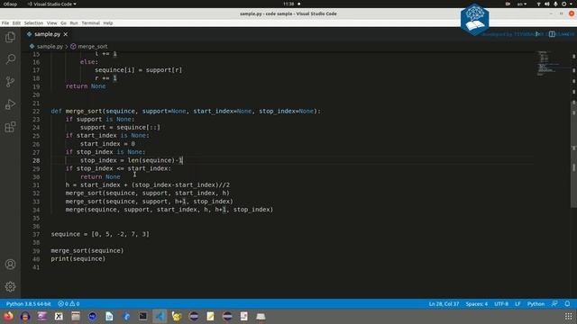Open the yellow sticky notes dock app
Viewport: 577px width, 324px height.
click(x=210, y=316)
